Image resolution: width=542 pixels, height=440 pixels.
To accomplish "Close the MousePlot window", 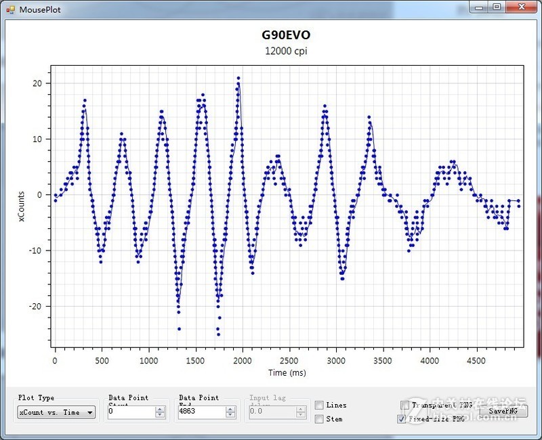I will [x=520, y=7].
